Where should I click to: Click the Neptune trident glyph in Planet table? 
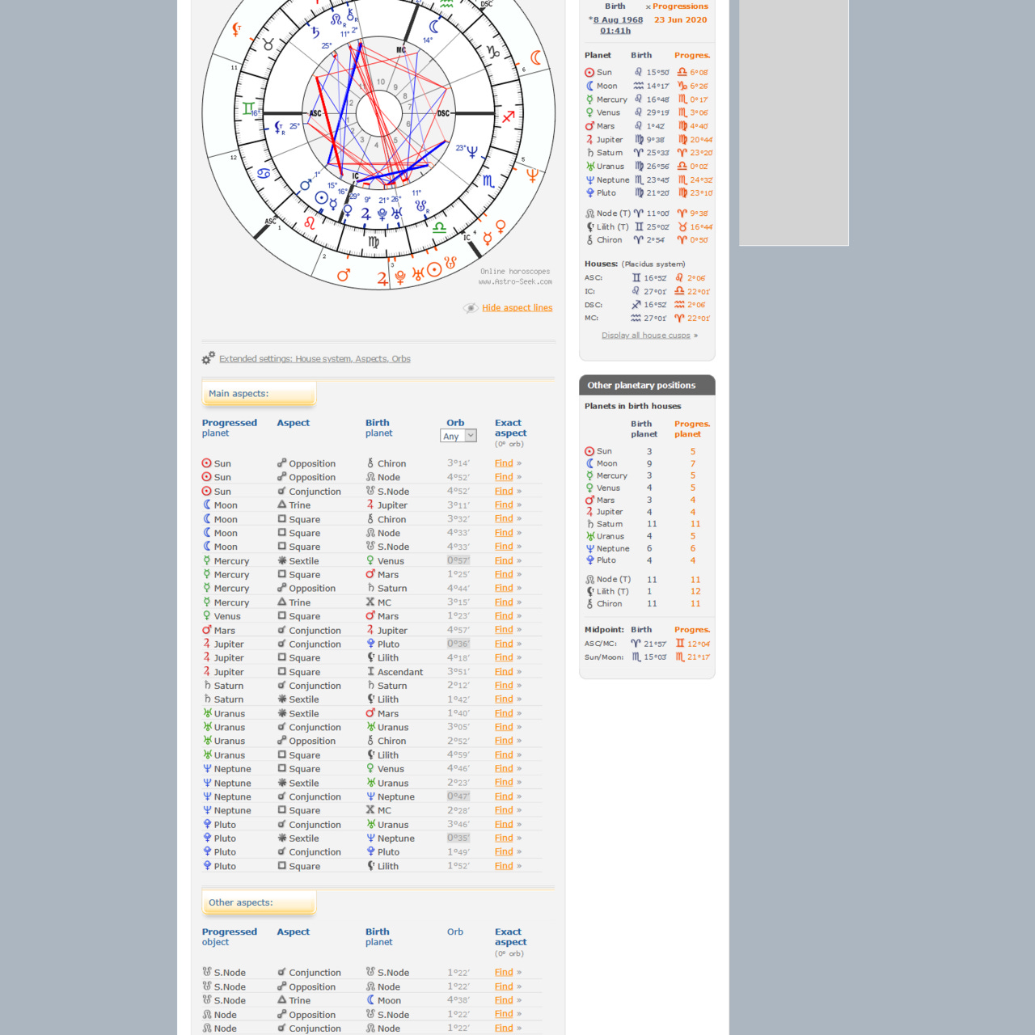point(589,180)
